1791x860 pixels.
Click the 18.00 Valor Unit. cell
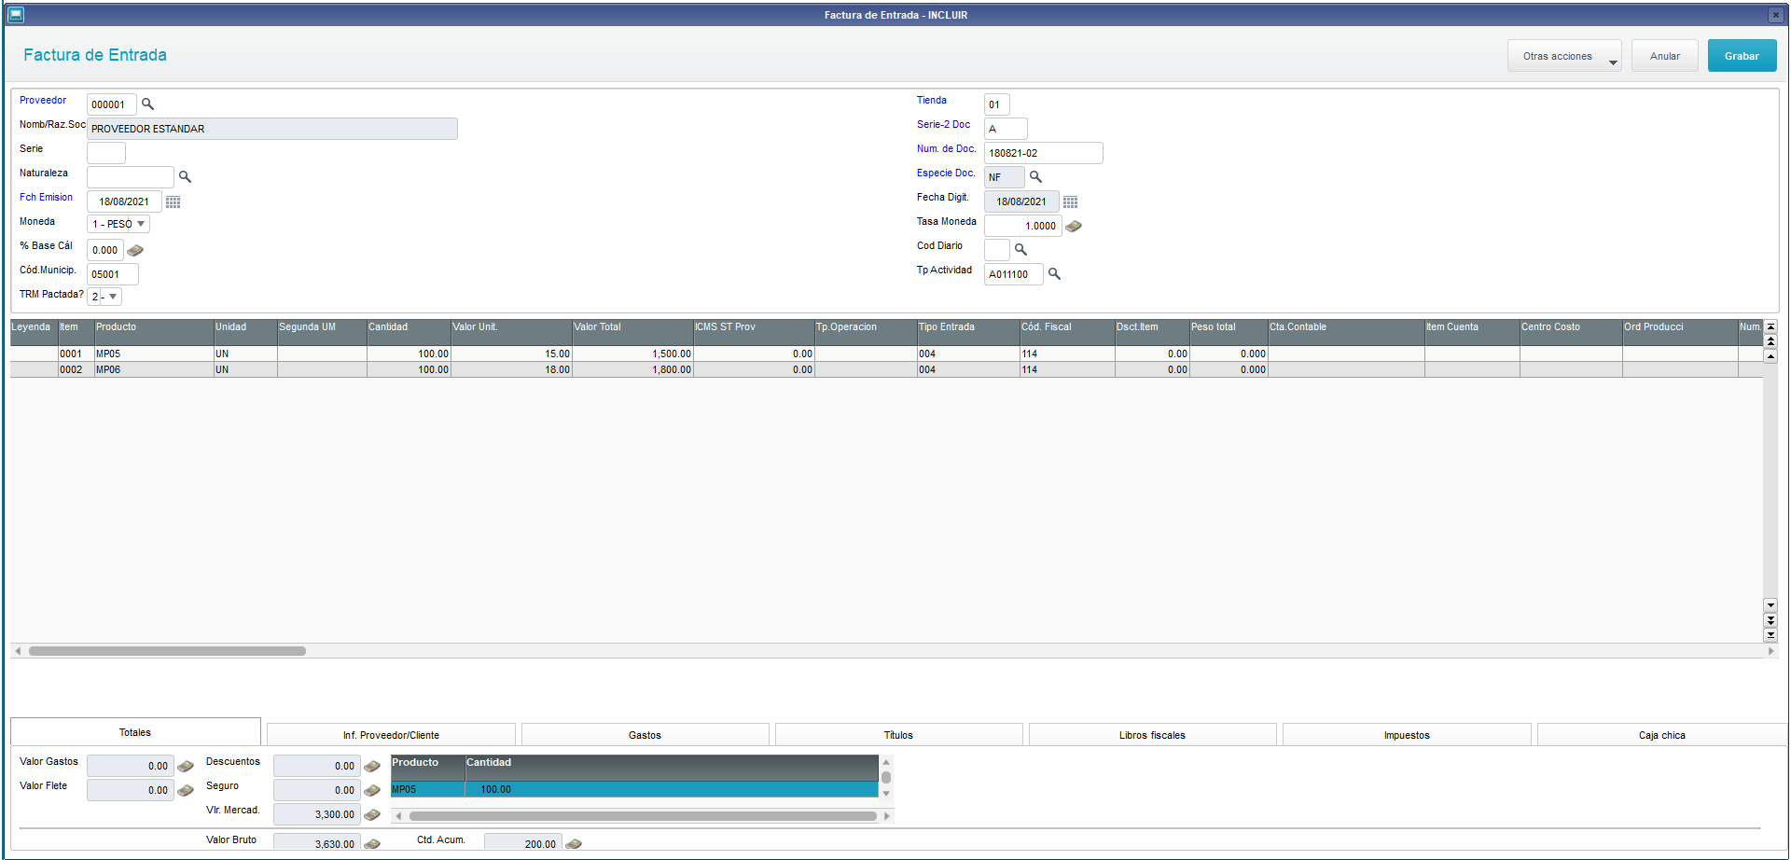[x=511, y=369]
